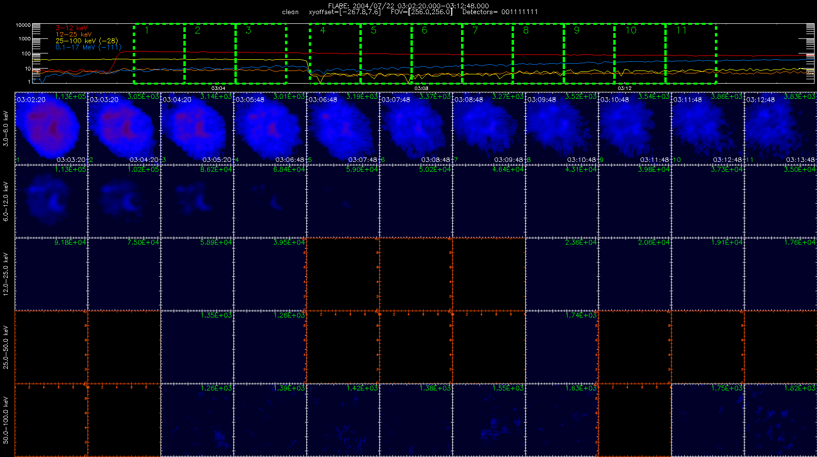Click the 6.0-12.0 keV row label
The height and width of the screenshot is (457, 817).
pyautogui.click(x=6, y=201)
